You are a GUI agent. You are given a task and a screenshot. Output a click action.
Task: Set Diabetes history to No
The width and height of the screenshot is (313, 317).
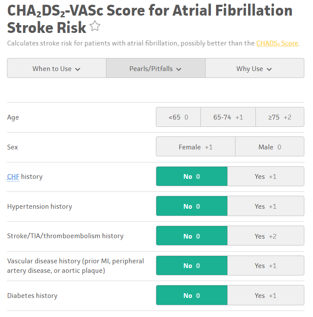click(x=191, y=296)
